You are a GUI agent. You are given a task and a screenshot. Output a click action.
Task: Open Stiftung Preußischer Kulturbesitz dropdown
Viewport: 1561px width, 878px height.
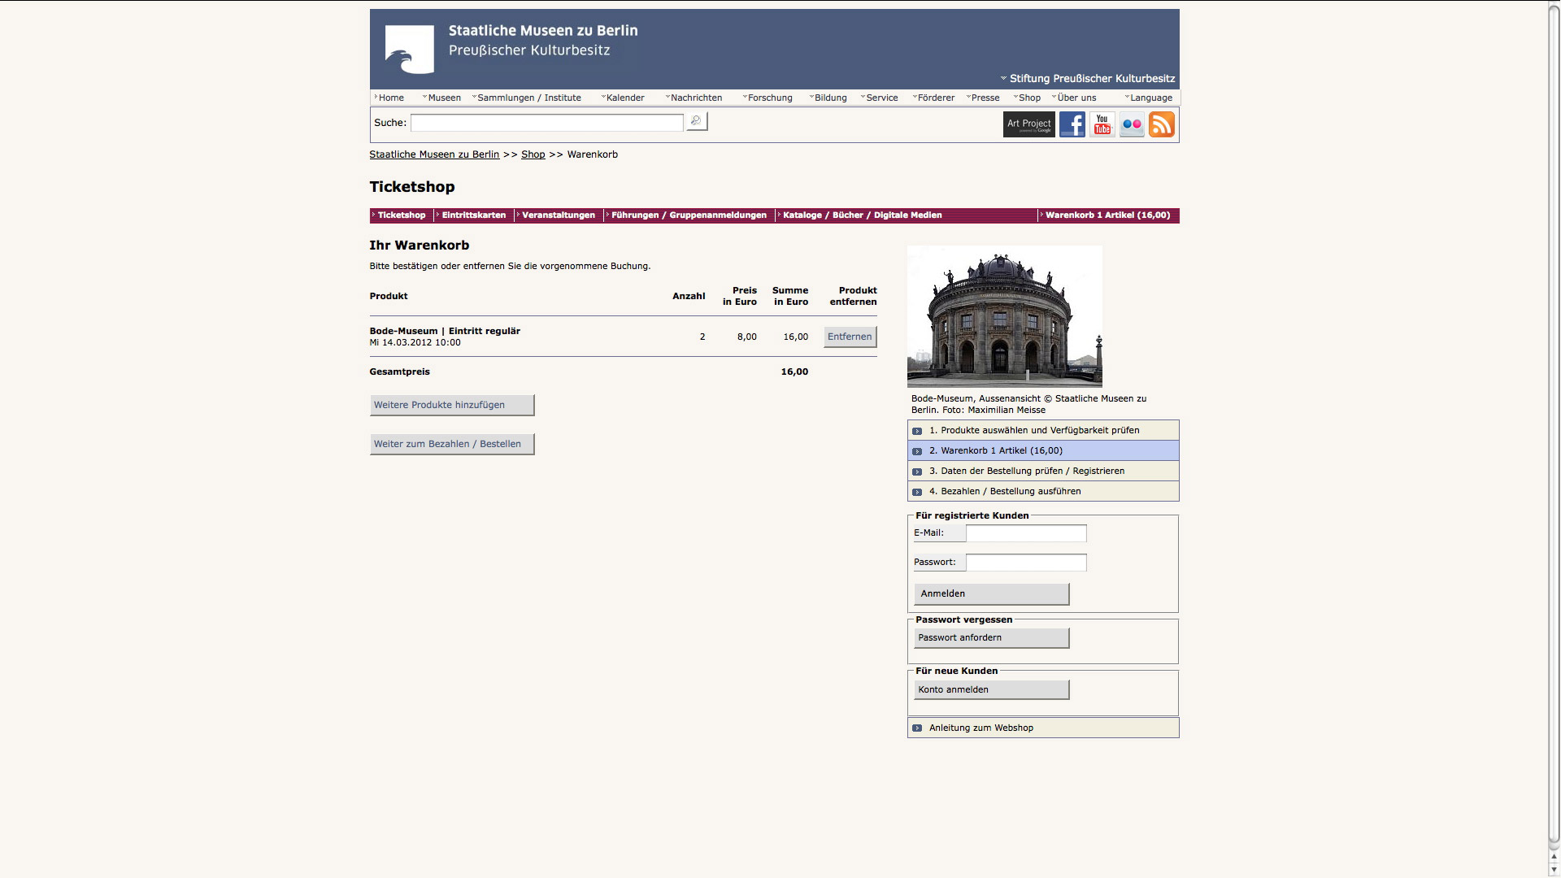1091,79
